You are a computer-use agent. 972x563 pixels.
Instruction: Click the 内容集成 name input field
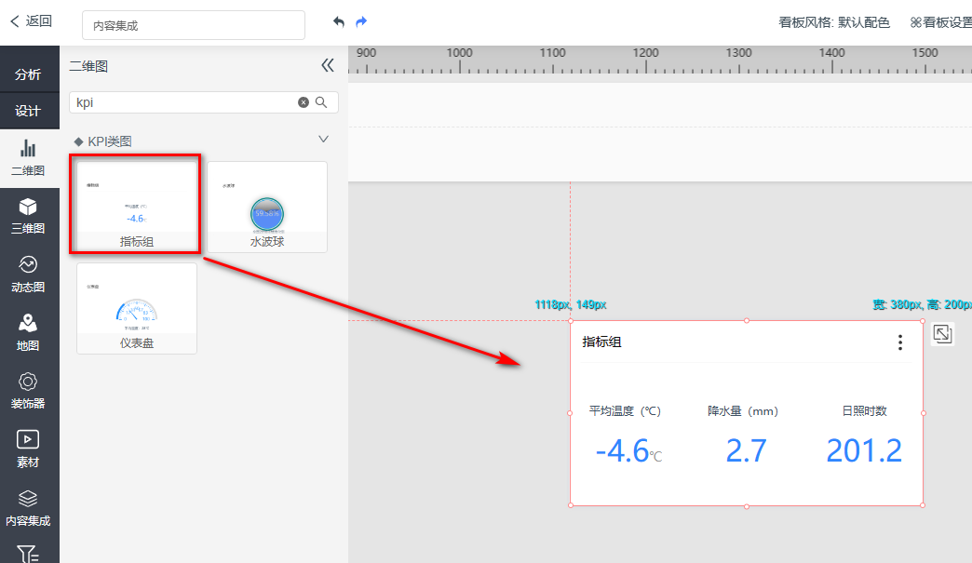[194, 26]
